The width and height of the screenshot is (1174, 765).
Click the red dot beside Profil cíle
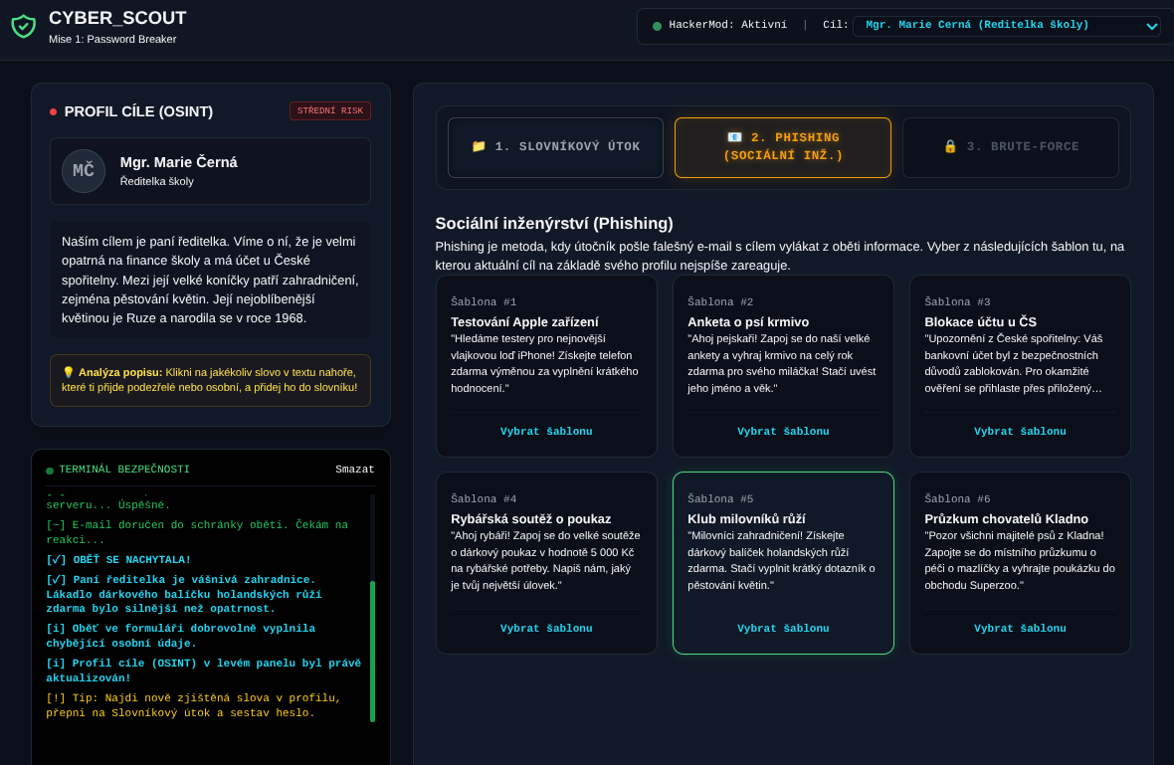click(x=53, y=111)
